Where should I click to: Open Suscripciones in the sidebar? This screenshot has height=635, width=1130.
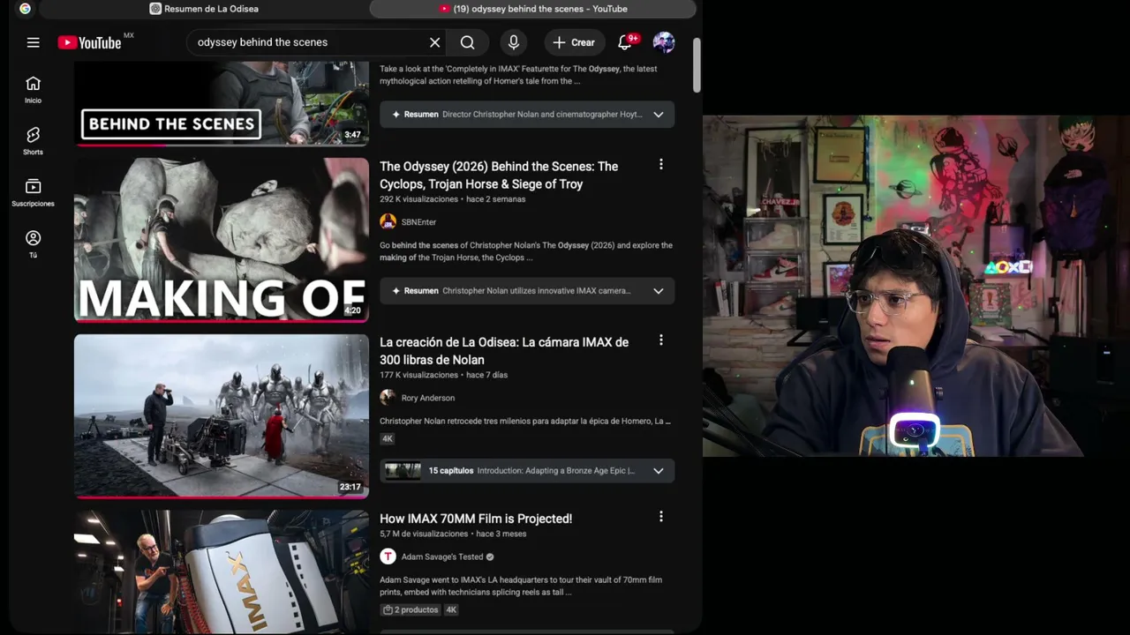click(33, 193)
